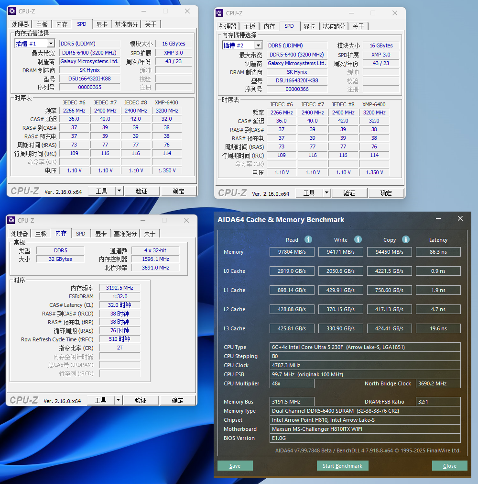The height and width of the screenshot is (484, 478).
Task: Click tRFC value 510 时钟
Action: [119, 339]
